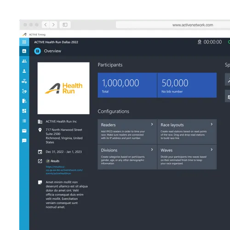Expand the Divisions configuration chevron
The image size is (230, 230).
[152, 149]
